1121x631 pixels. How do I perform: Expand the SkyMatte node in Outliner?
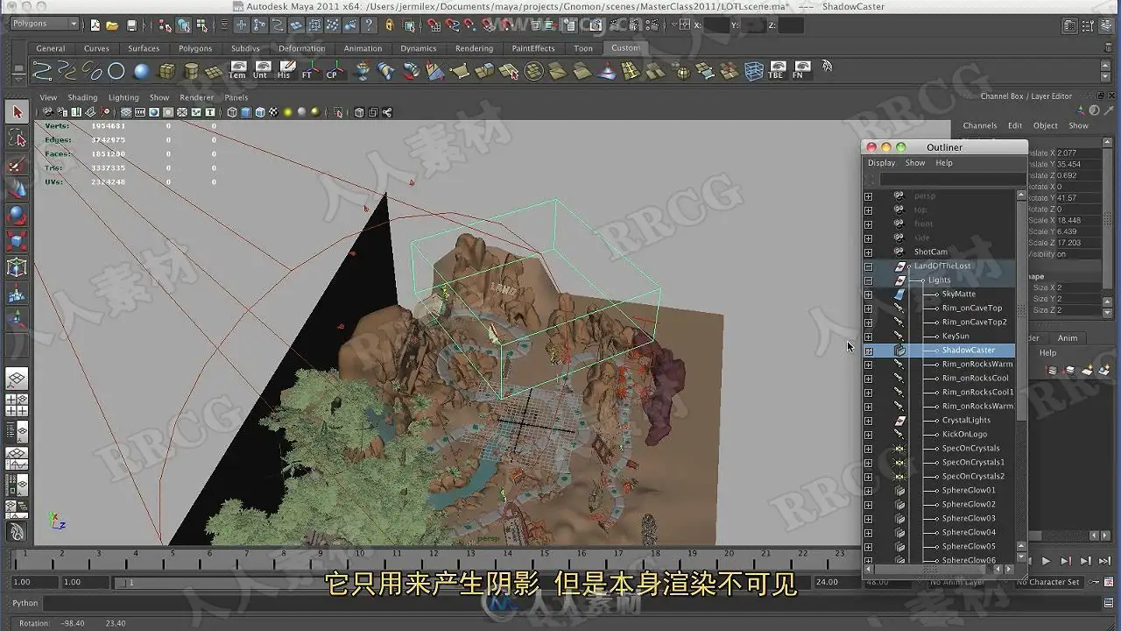868,294
